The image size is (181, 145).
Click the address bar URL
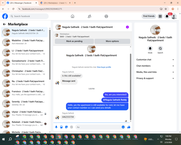(x=42, y=9)
